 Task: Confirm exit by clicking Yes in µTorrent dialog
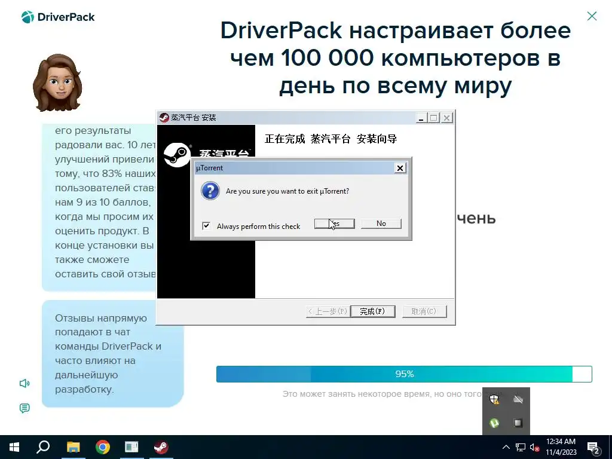coord(335,224)
